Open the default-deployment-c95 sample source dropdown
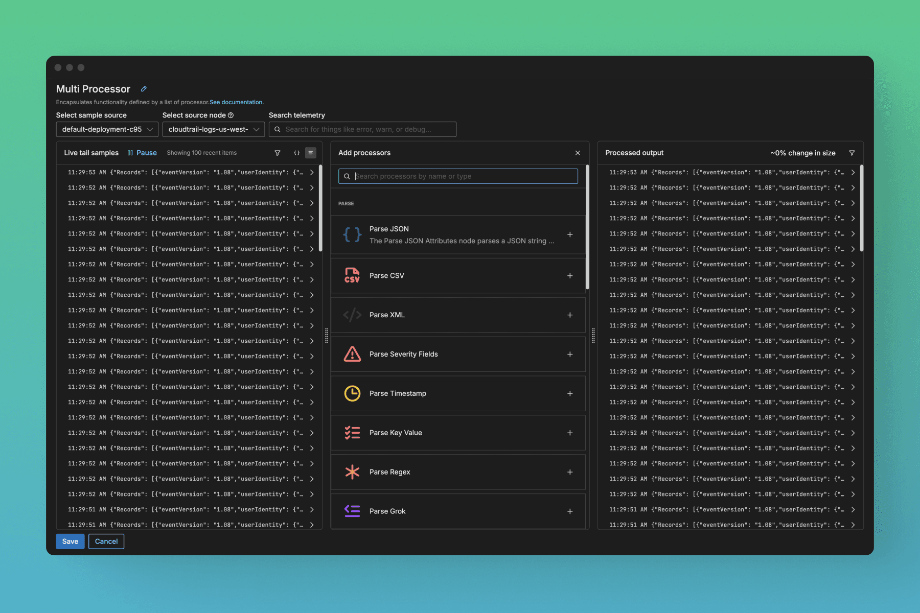This screenshot has width=920, height=613. coord(107,129)
